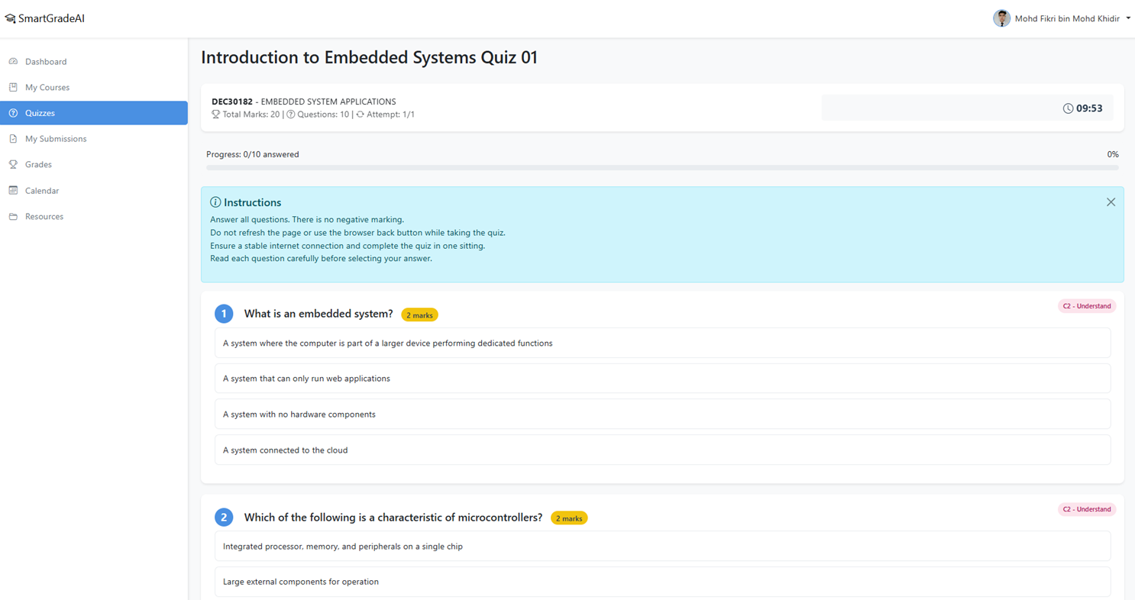
Task: Open Resources via its folder icon
Action: click(13, 216)
